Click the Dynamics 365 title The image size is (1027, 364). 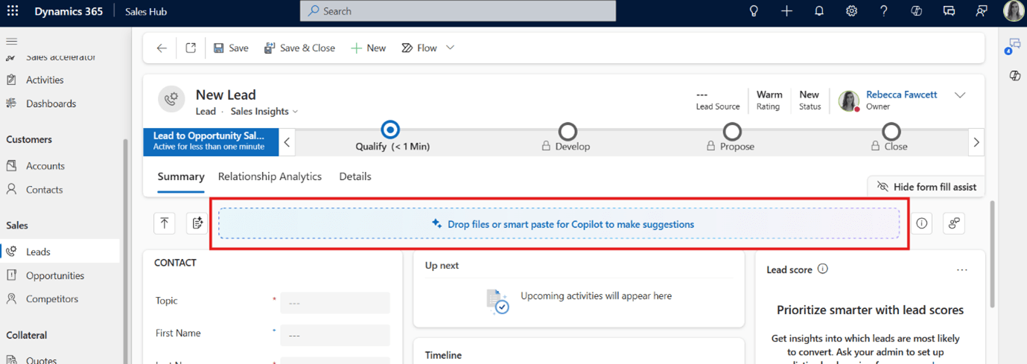69,11
